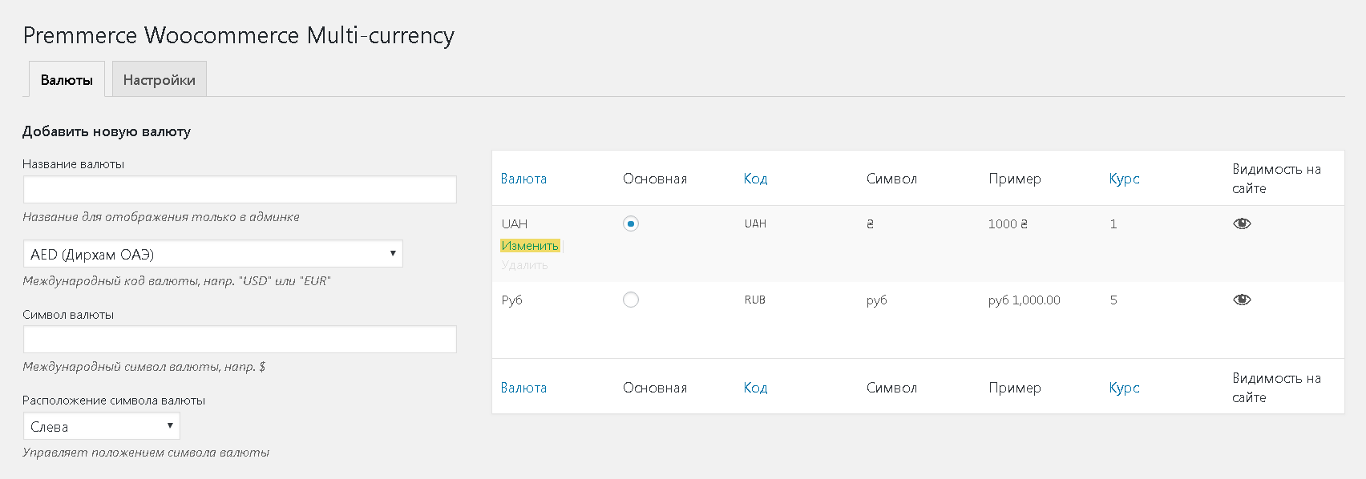This screenshot has height=479, width=1366.
Task: Set Руб as the main currency
Action: pos(631,300)
